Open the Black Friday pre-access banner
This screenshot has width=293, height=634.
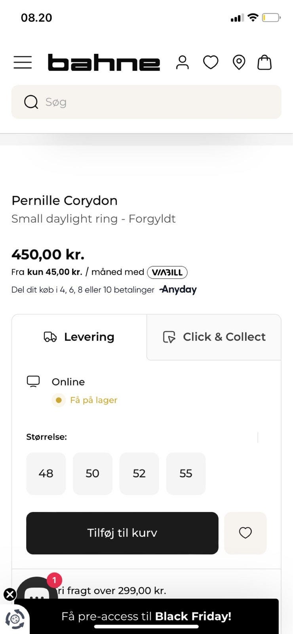click(x=154, y=616)
